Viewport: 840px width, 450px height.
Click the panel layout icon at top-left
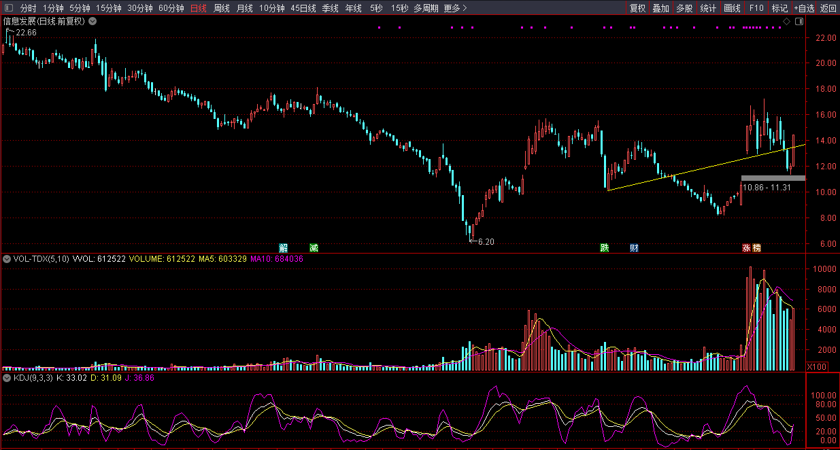(9, 8)
